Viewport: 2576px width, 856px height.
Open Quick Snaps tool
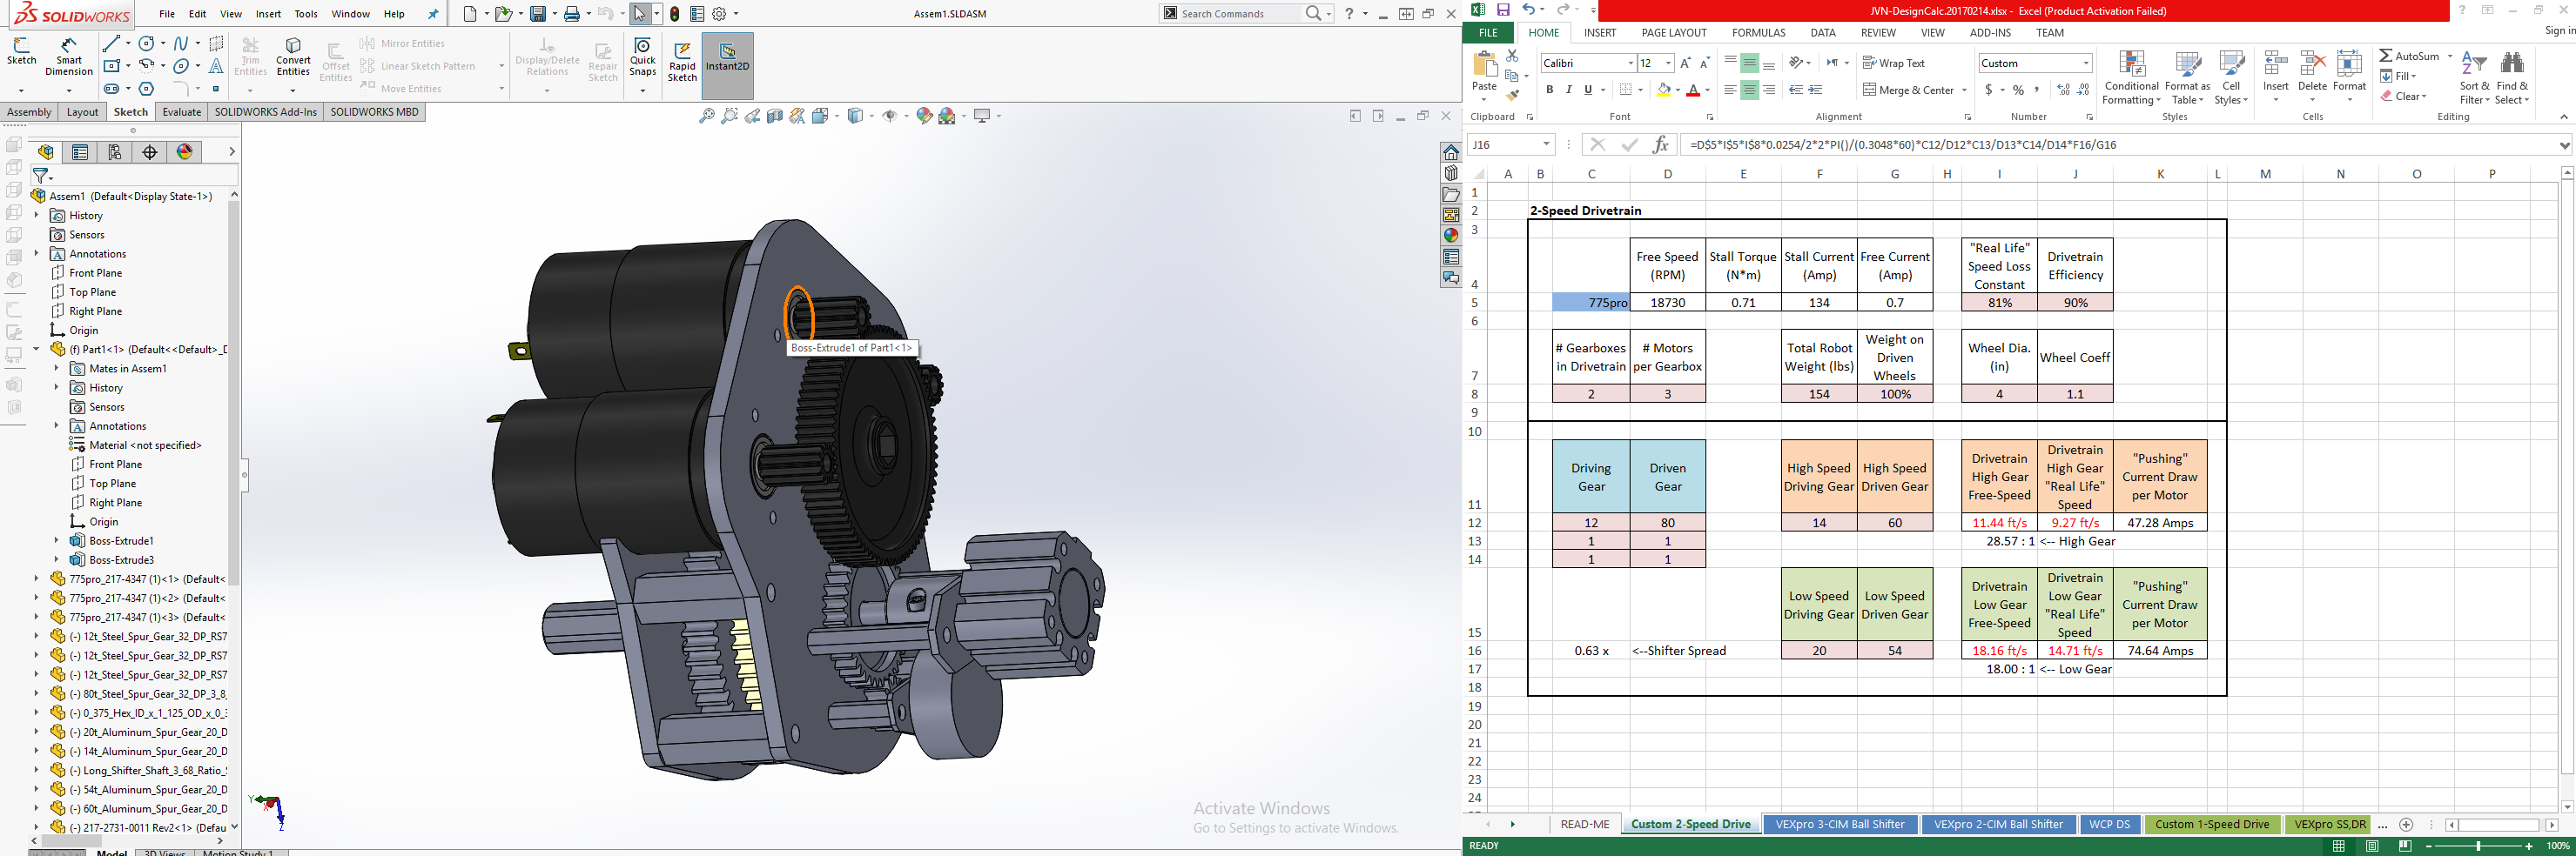pyautogui.click(x=642, y=58)
